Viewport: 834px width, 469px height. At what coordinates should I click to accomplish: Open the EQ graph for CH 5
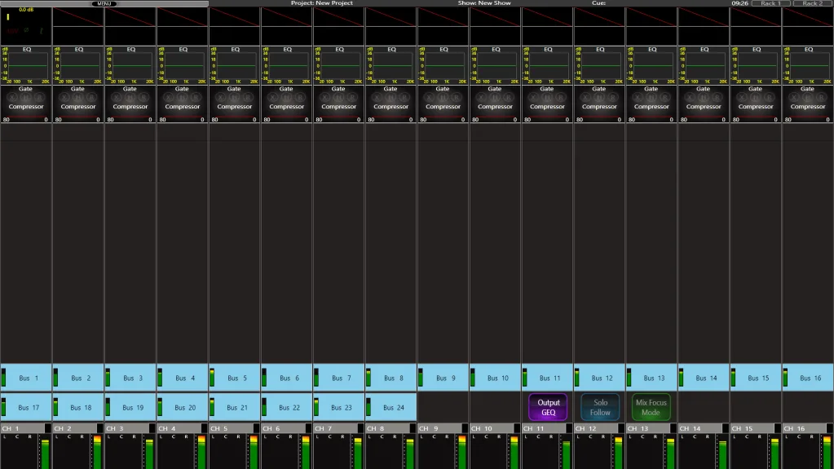235,65
